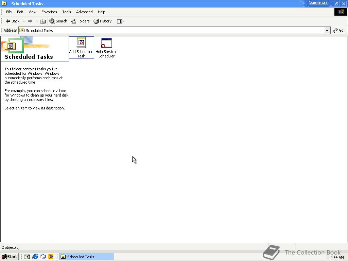Open the notepad-style Quick Launch icon
Screen dimensions: 348x261
pos(27,257)
